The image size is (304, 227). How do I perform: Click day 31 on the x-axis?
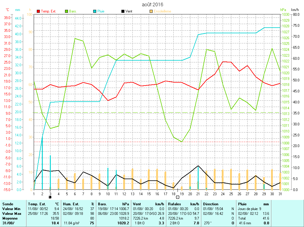point(280,194)
